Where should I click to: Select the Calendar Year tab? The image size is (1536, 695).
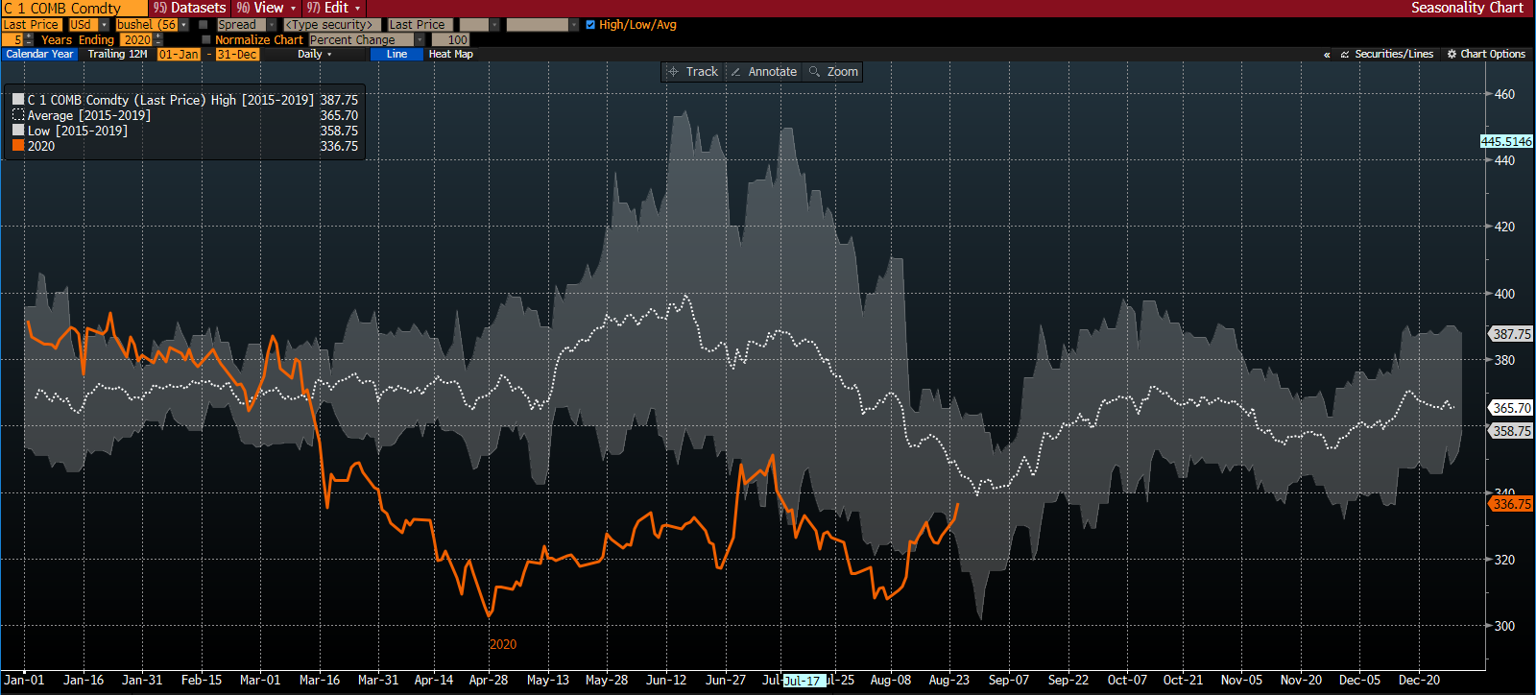click(x=39, y=55)
